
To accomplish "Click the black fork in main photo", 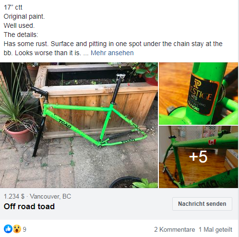I will (37, 137).
